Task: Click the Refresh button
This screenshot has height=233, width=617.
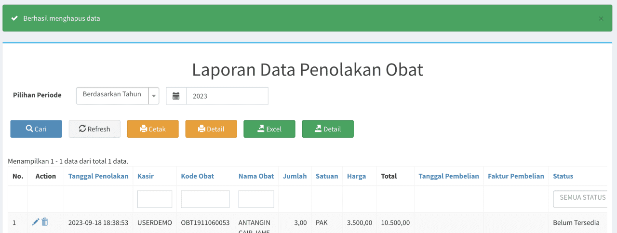Action: pos(94,129)
